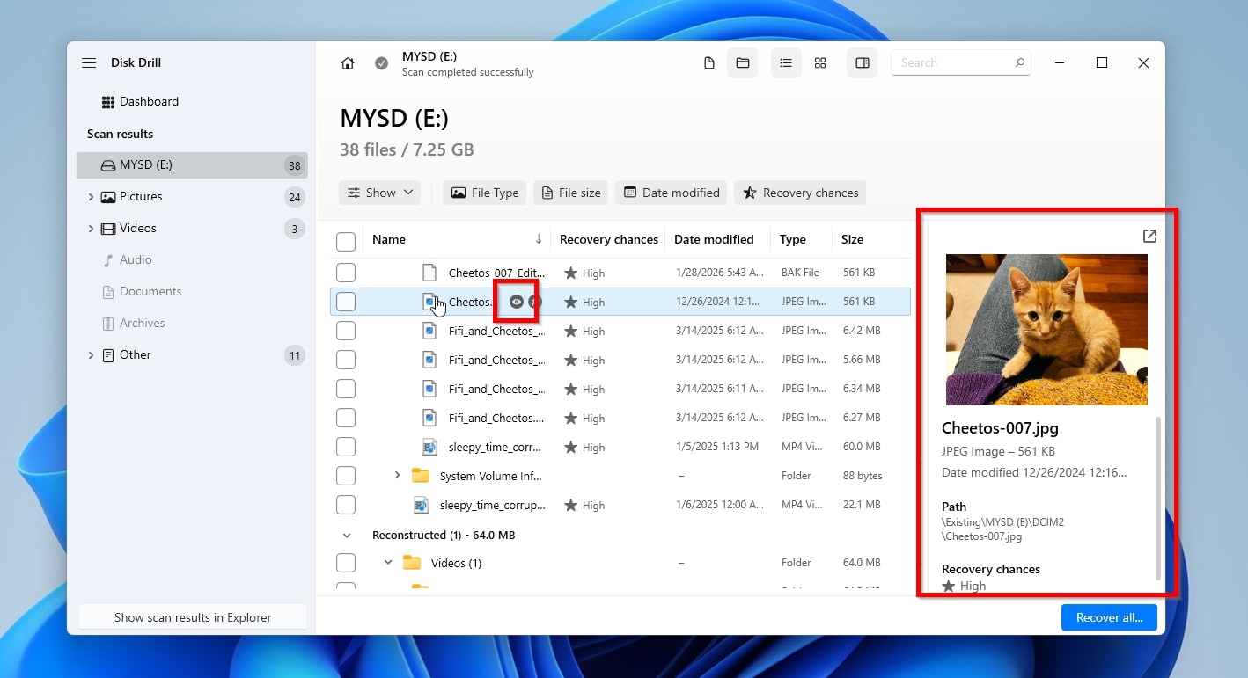
Task: Check the 60.0 MB sleepy_time checkbox
Action: 346,447
